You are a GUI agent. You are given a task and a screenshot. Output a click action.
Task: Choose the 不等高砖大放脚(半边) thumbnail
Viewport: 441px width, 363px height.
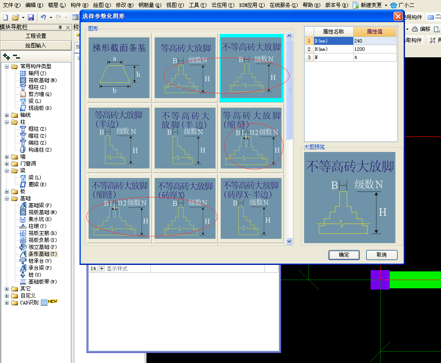click(186, 138)
